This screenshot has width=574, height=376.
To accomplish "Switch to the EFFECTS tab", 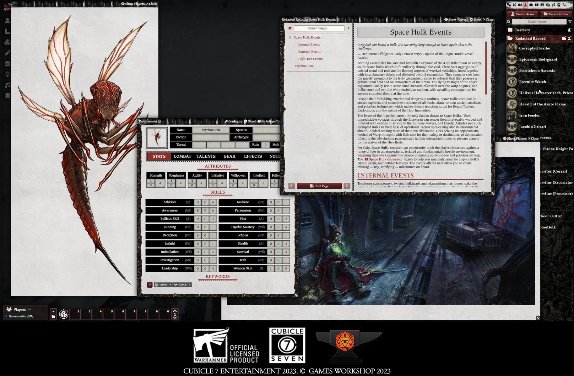I will pos(253,156).
